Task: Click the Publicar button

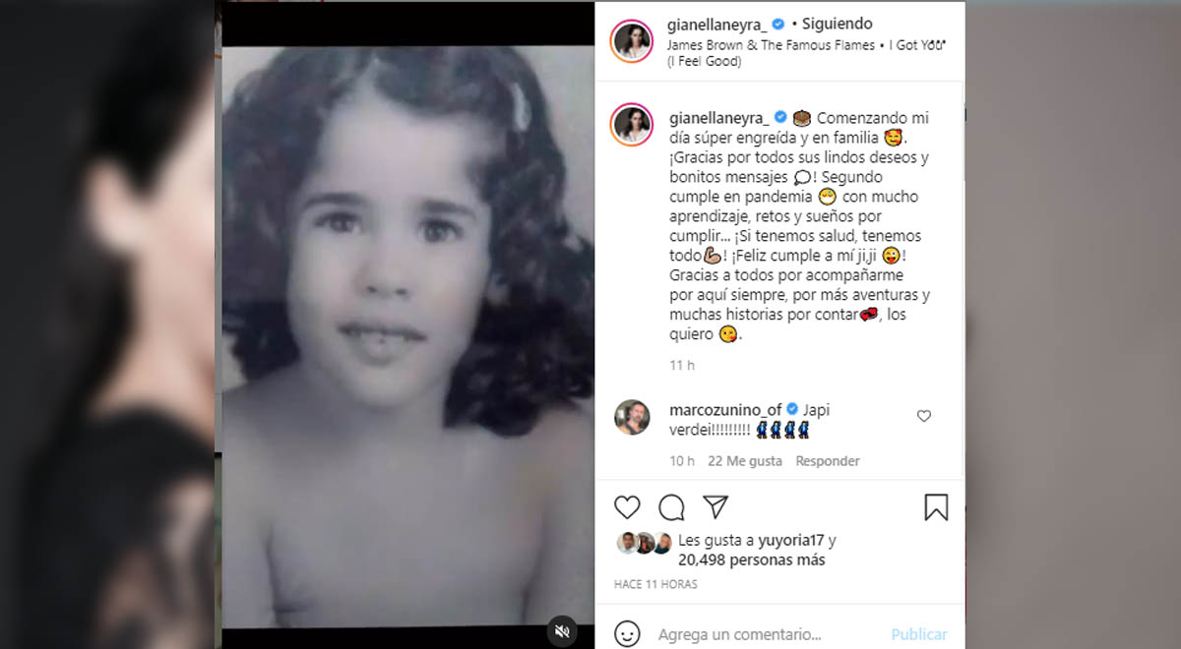Action: (x=919, y=634)
